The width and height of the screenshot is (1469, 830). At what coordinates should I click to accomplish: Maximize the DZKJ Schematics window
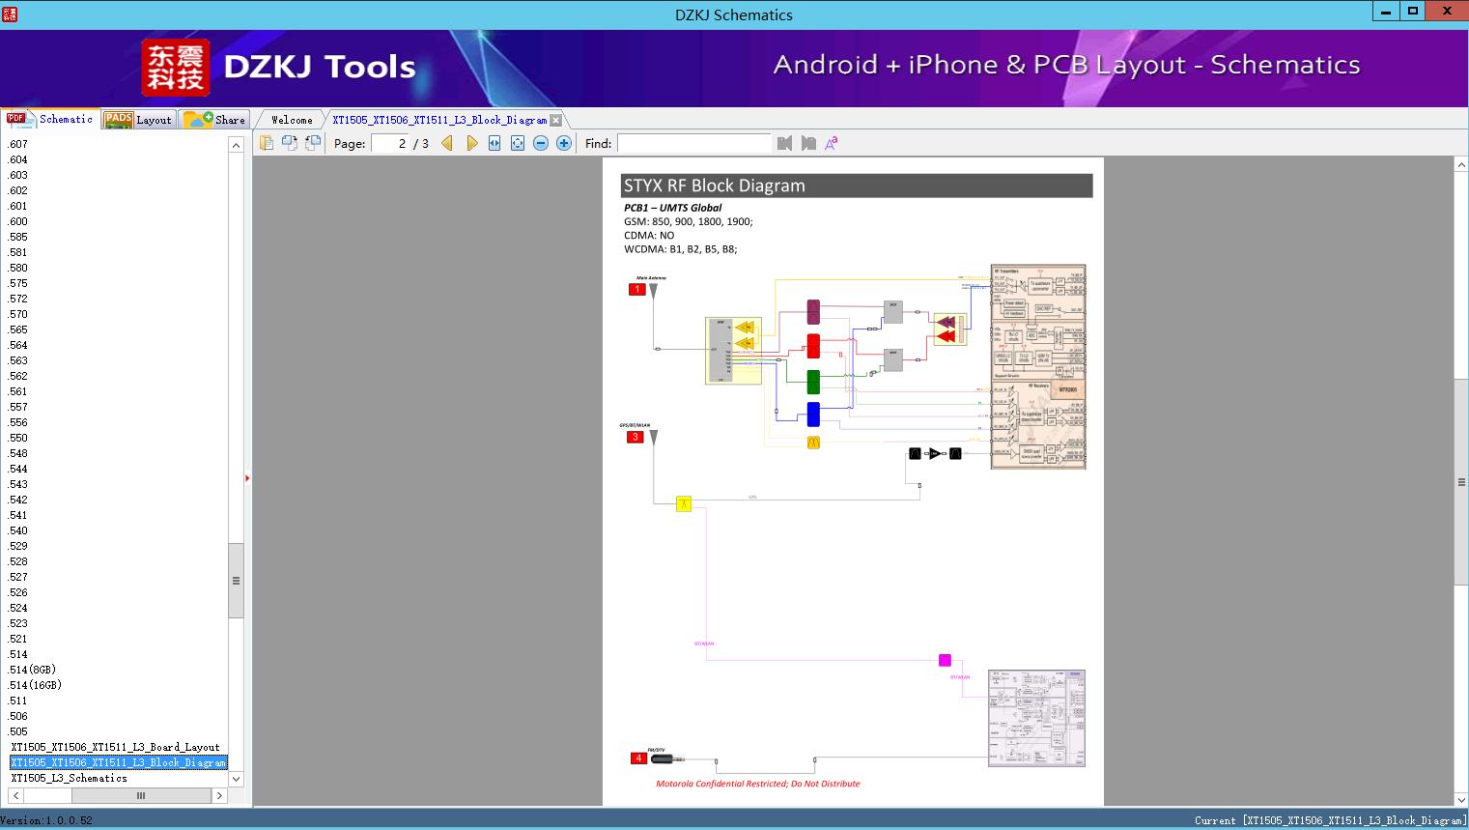coord(1413,12)
